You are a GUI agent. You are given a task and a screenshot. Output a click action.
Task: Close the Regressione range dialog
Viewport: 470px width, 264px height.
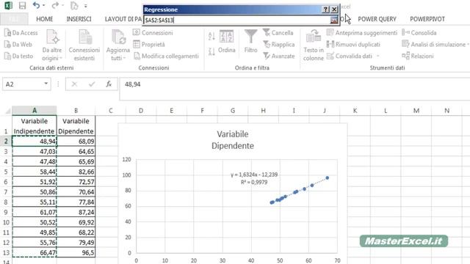click(334, 10)
